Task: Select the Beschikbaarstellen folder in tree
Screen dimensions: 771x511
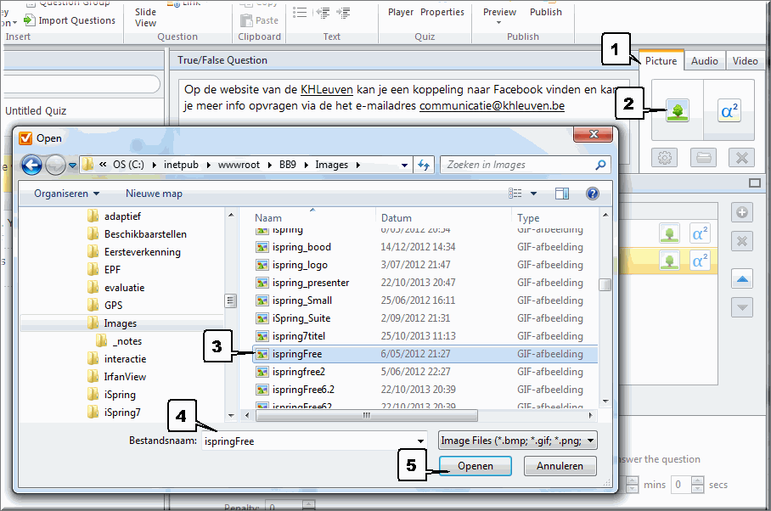Action: 145,234
